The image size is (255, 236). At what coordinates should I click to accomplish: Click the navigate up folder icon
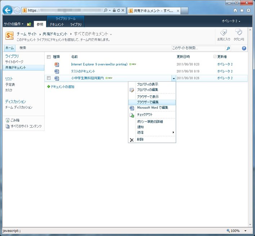29,24
